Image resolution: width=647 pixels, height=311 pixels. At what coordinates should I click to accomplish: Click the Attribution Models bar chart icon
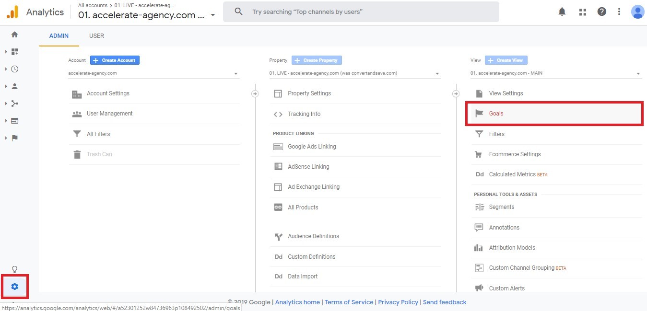479,248
